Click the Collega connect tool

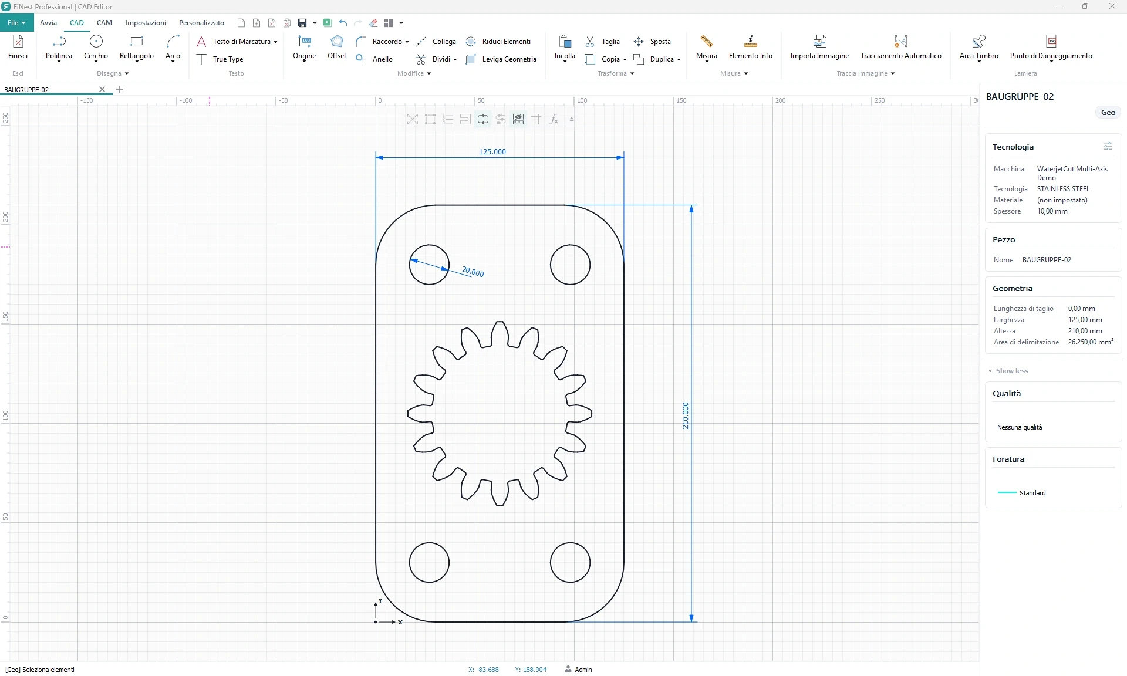pos(436,42)
